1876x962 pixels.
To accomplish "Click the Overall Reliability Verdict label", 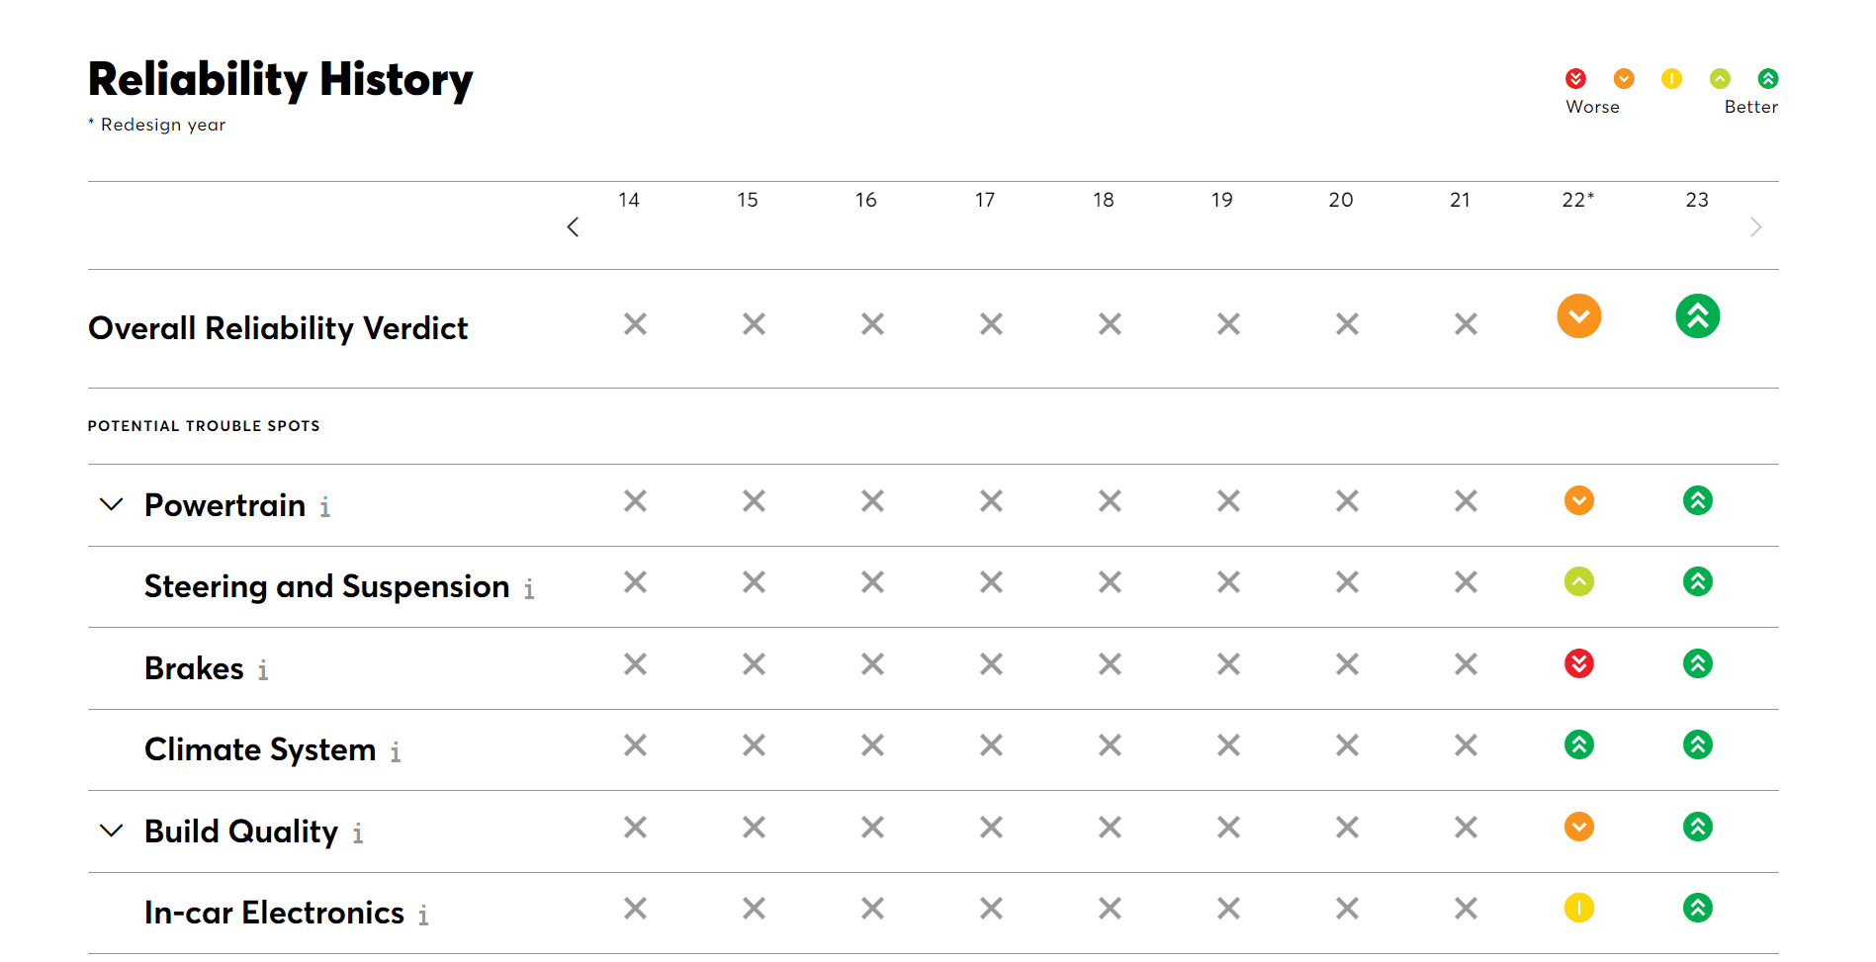I will (278, 328).
